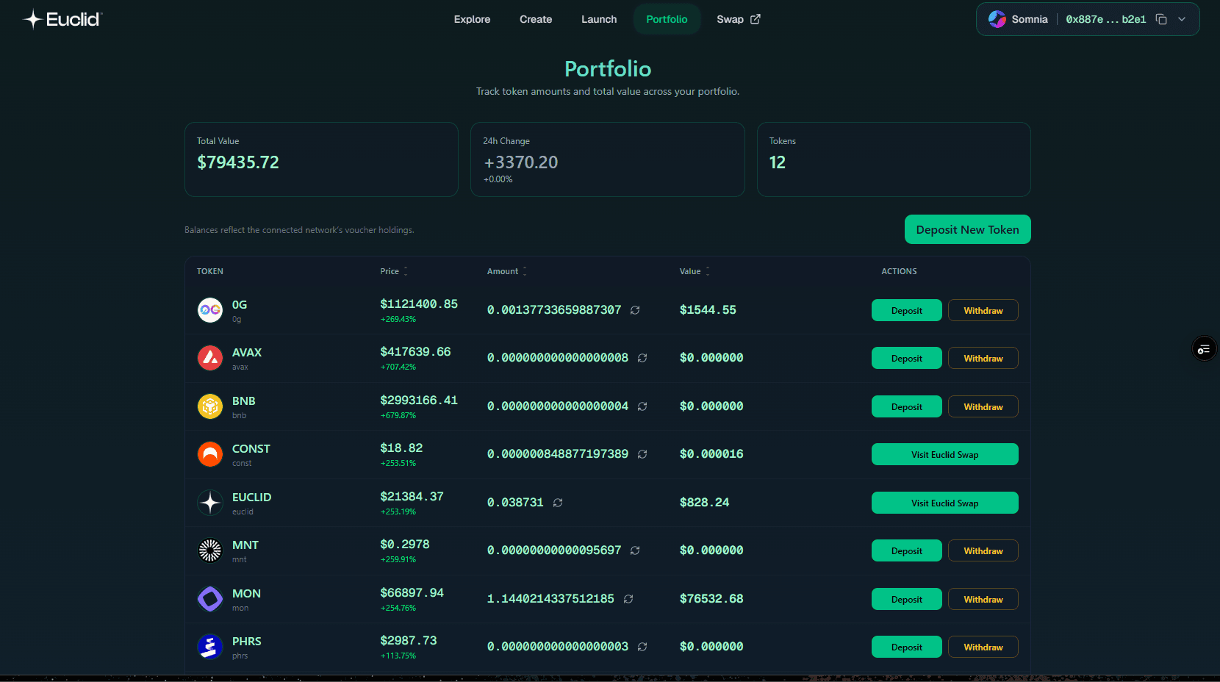
Task: Click the MON token icon
Action: [210, 599]
